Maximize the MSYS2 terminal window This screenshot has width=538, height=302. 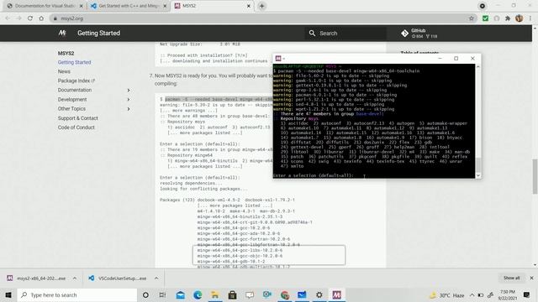tap(456, 59)
